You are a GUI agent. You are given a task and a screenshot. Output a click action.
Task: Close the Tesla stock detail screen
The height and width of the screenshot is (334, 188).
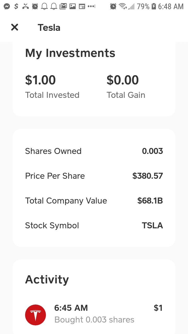(15, 27)
